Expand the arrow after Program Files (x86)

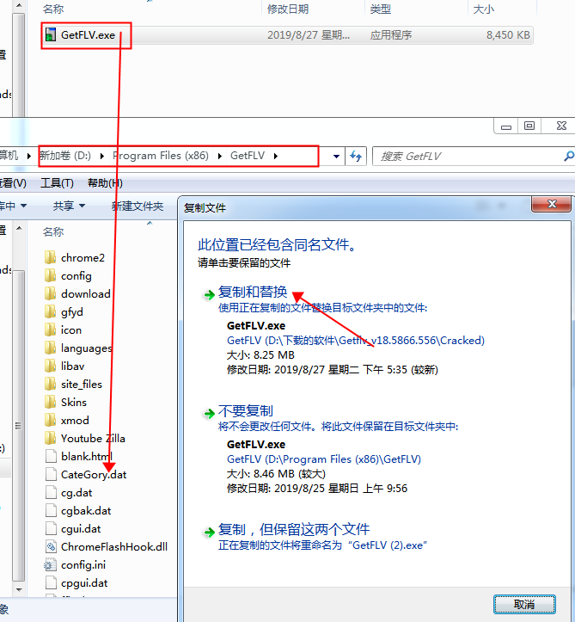219,156
